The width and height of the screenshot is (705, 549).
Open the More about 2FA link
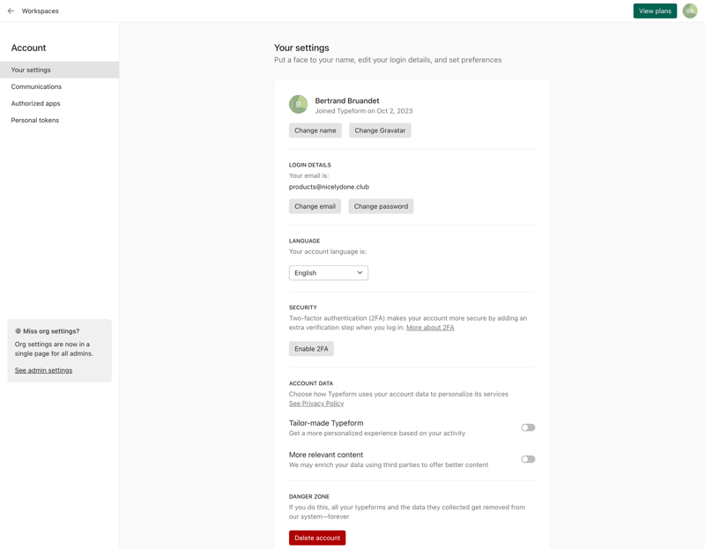coord(431,327)
